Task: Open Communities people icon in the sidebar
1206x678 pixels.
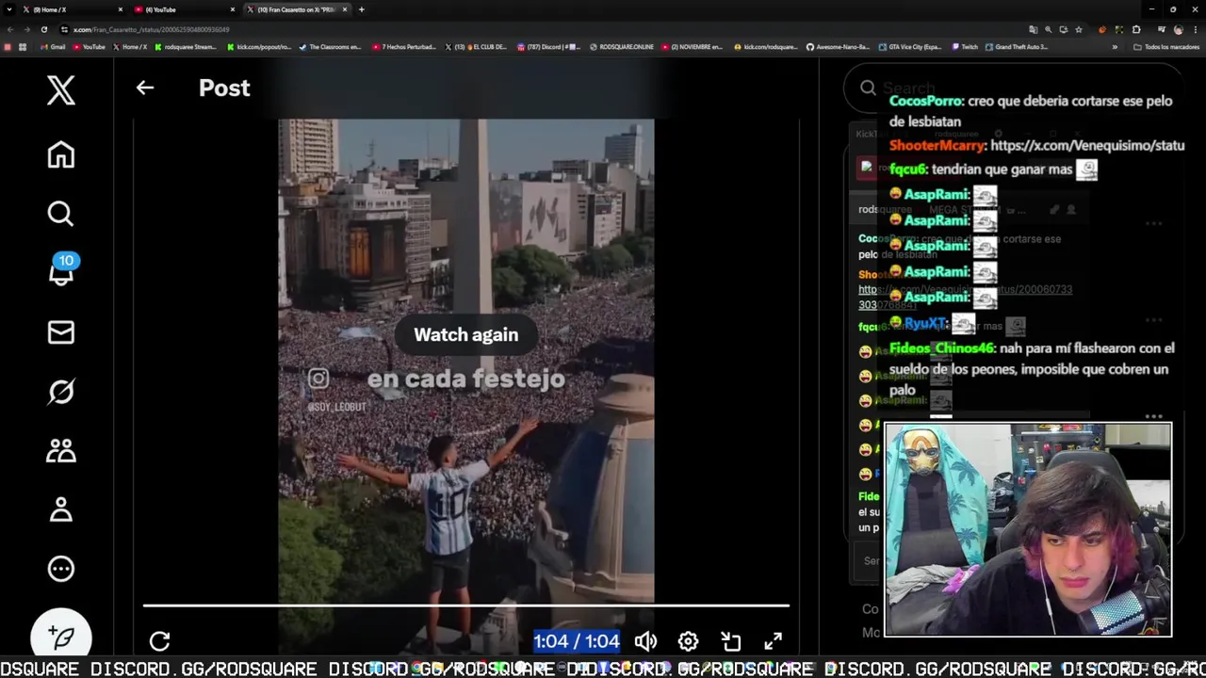Action: pos(61,451)
